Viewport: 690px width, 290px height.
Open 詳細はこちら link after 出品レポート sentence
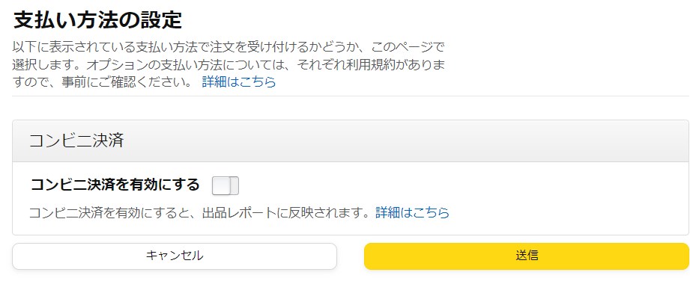click(412, 213)
